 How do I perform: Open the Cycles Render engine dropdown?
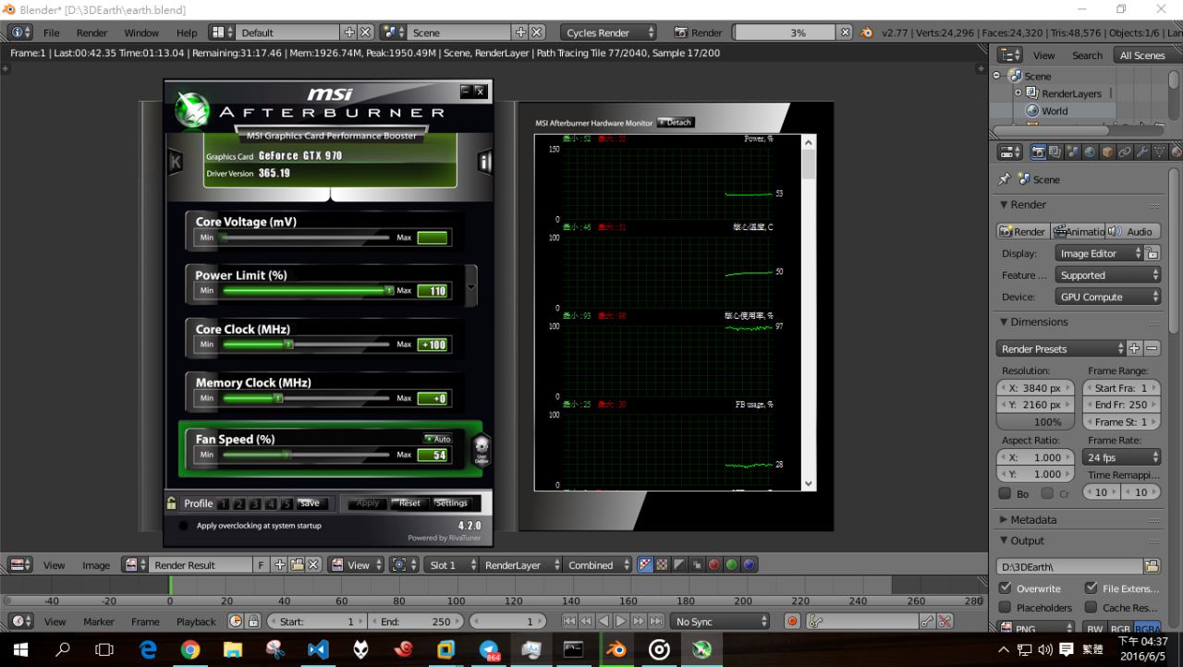coord(609,32)
